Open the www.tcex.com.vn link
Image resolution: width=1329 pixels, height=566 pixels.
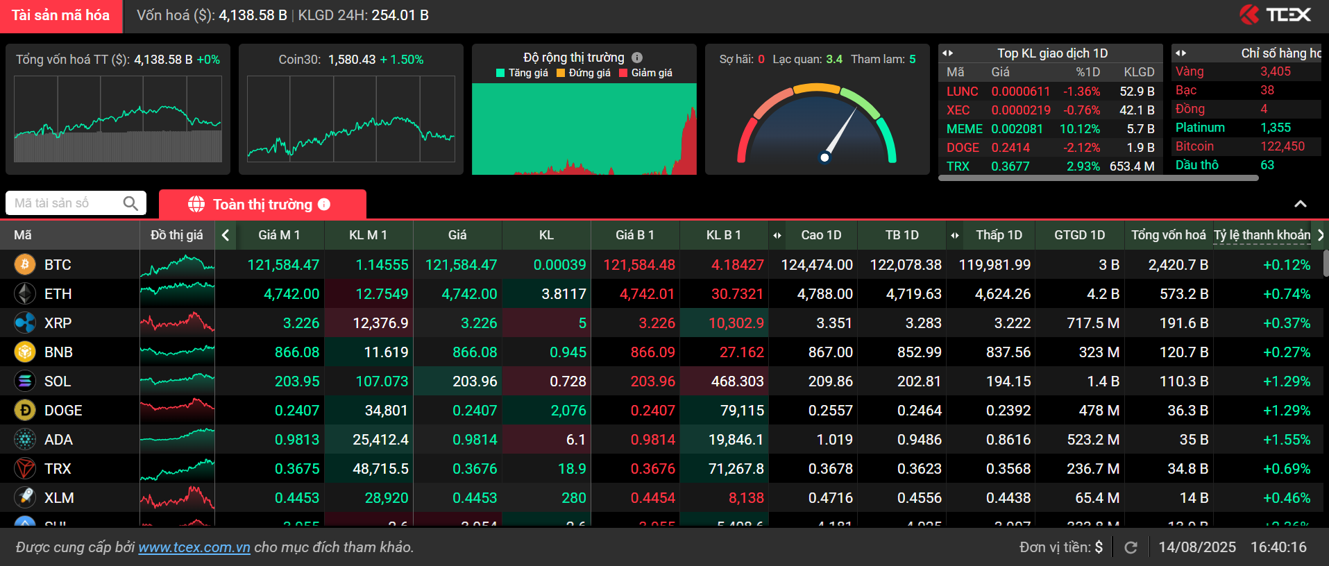point(194,547)
